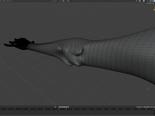Toggle X-ray view
This screenshot has width=155, height=116.
(150, 1)
